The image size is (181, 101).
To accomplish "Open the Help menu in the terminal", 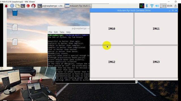I will (x=68, y=32).
